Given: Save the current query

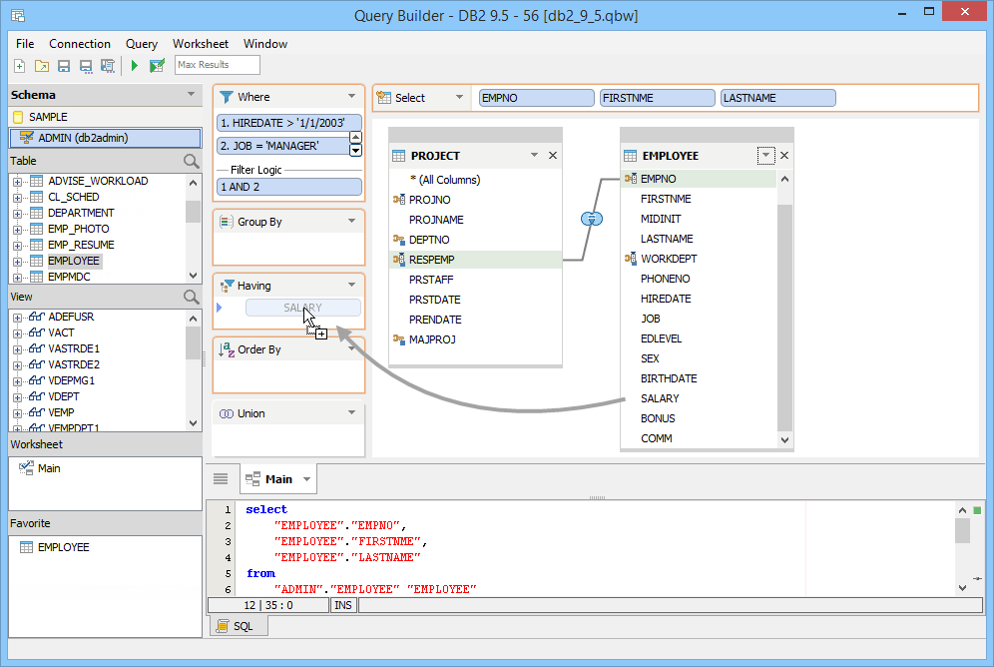Looking at the screenshot, I should point(63,64).
